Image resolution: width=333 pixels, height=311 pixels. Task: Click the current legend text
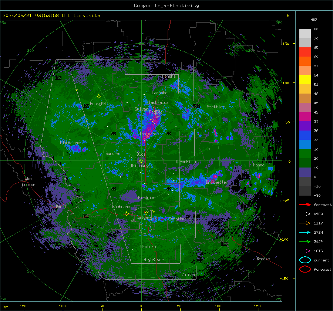[322, 260]
